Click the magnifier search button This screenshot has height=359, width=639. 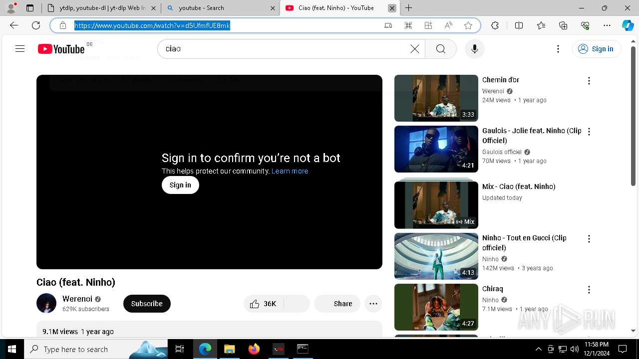440,49
